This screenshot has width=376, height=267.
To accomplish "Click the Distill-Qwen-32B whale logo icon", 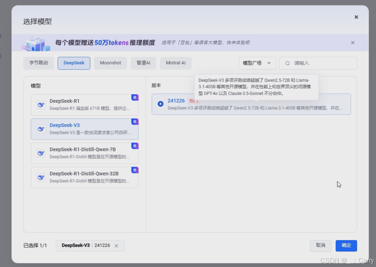I will [41, 177].
